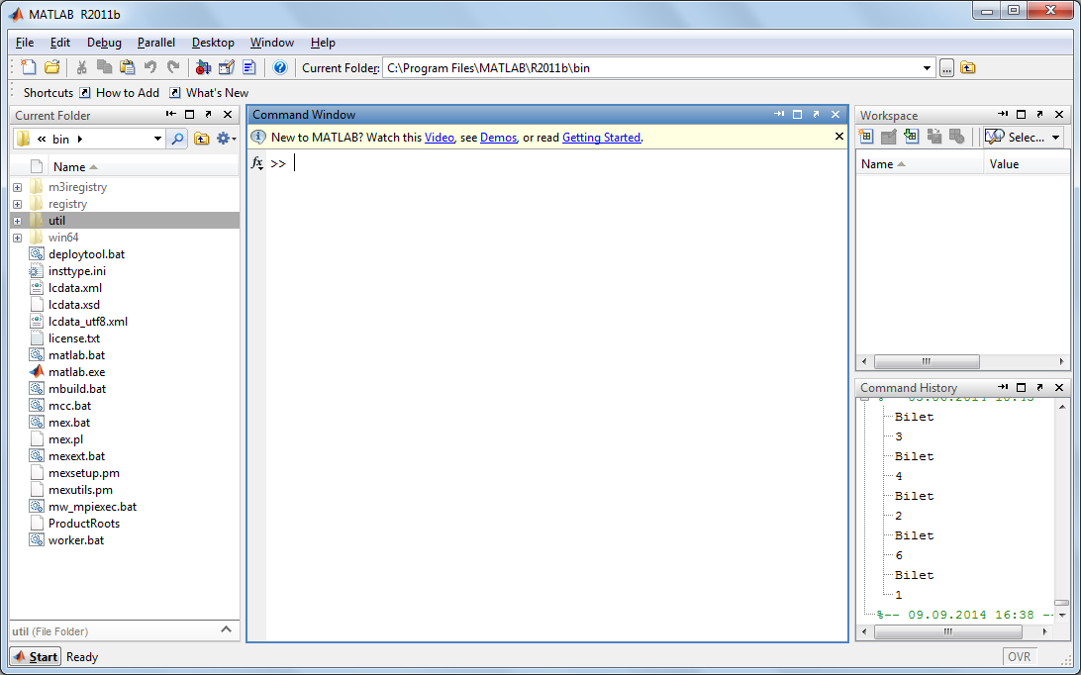The image size is (1081, 675).
Task: Open Current Folder actions gear menu
Action: coord(226,139)
